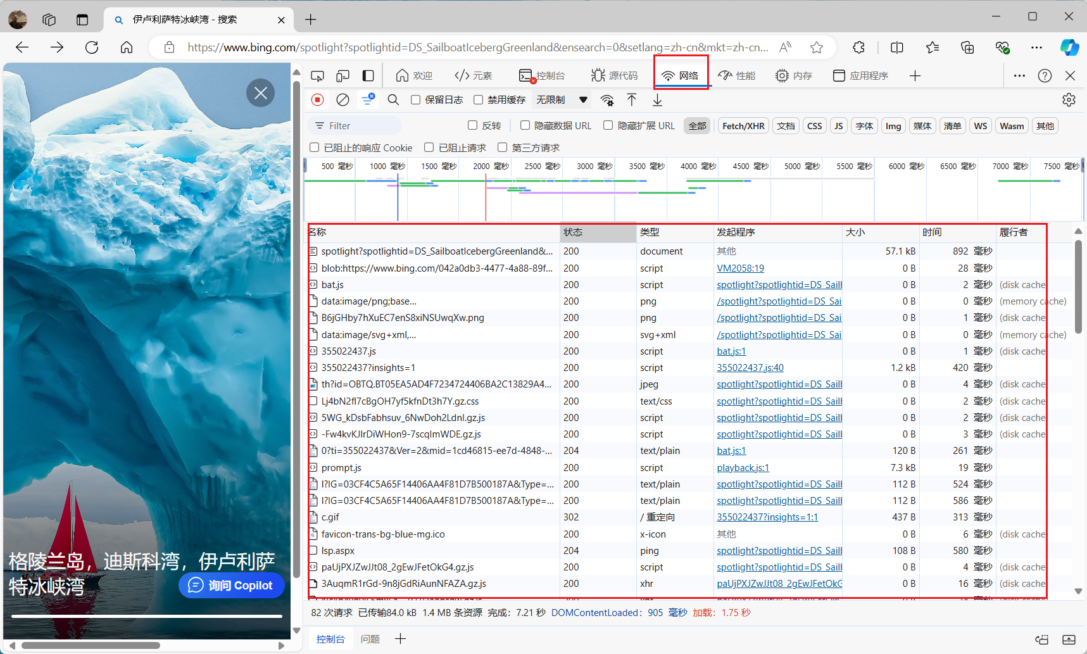Click the network Filter input field
The image size is (1087, 654).
click(x=356, y=126)
